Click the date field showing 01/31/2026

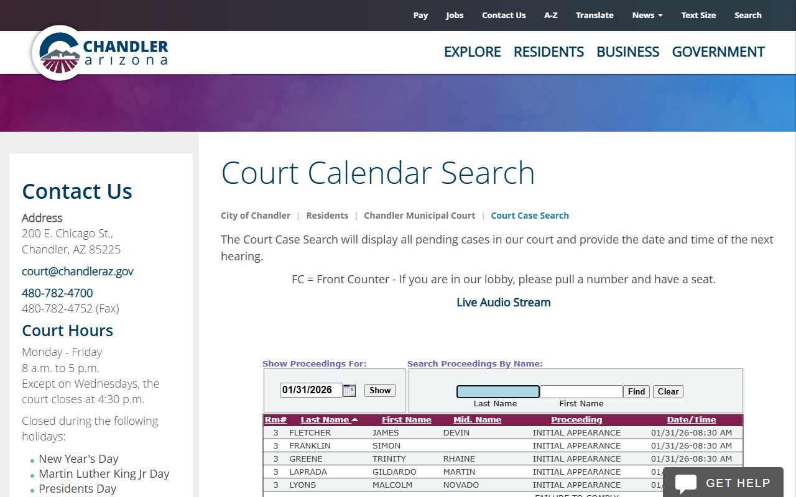(311, 390)
